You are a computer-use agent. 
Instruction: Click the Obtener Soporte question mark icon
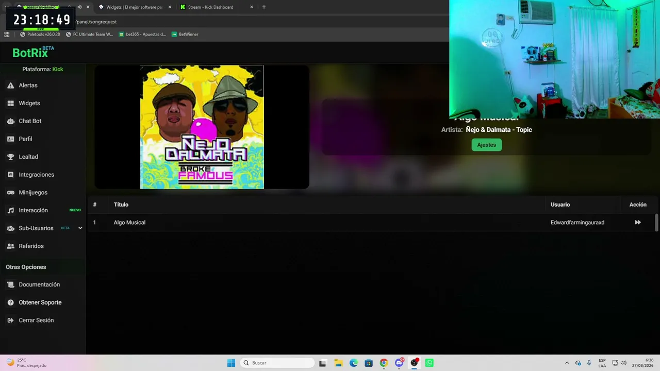(10, 302)
